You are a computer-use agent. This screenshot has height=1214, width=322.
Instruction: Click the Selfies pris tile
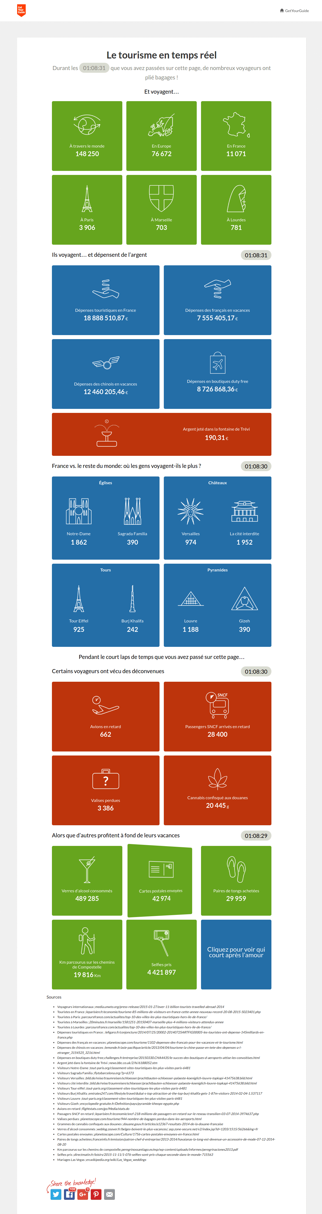[161, 954]
